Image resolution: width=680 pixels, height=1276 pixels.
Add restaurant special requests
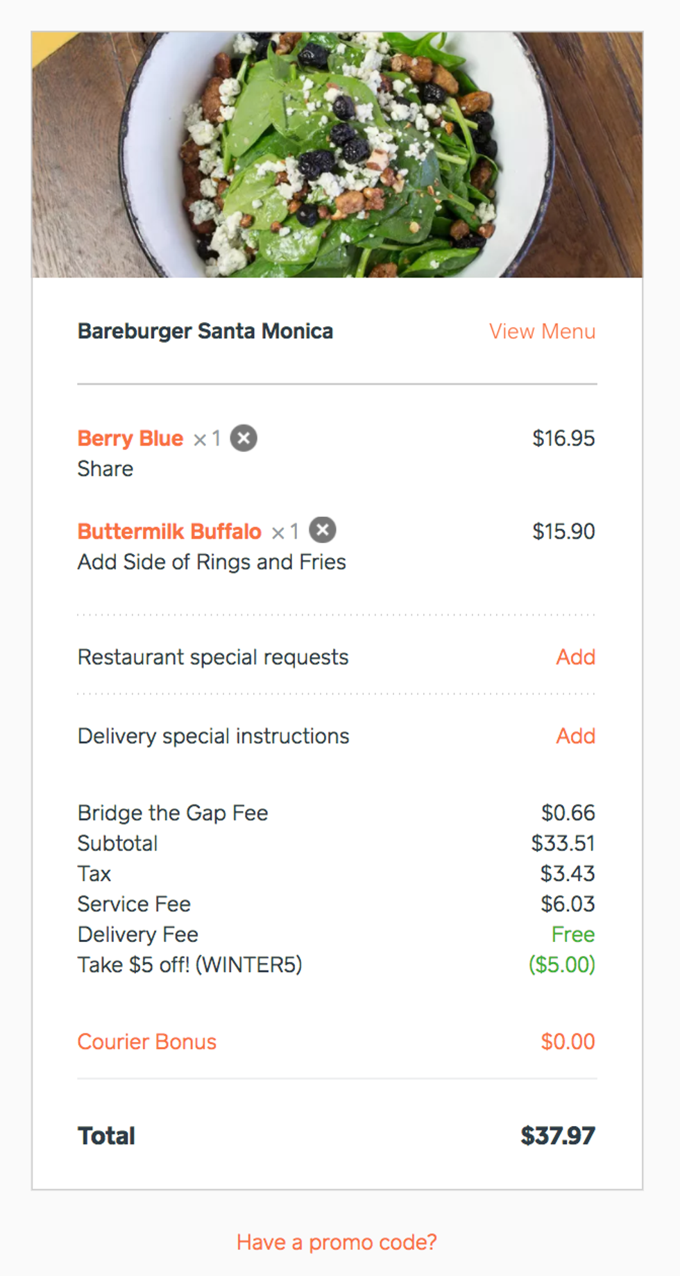tap(575, 657)
